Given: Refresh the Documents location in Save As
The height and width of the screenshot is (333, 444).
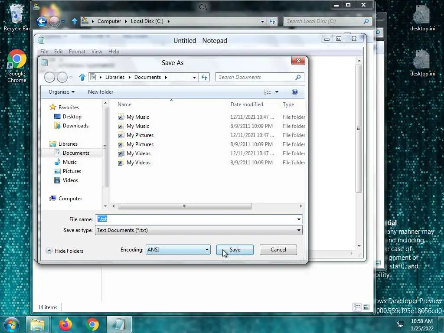Looking at the screenshot, I should click(204, 77).
